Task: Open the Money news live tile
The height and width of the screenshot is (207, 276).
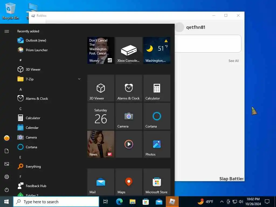Action: [x=101, y=50]
